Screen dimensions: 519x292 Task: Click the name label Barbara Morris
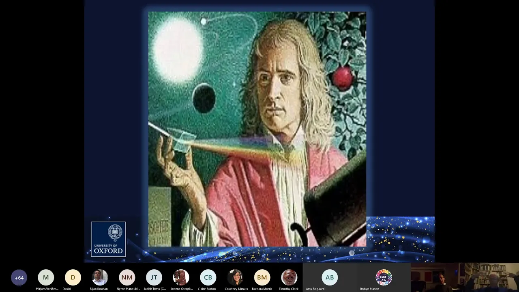pyautogui.click(x=262, y=289)
